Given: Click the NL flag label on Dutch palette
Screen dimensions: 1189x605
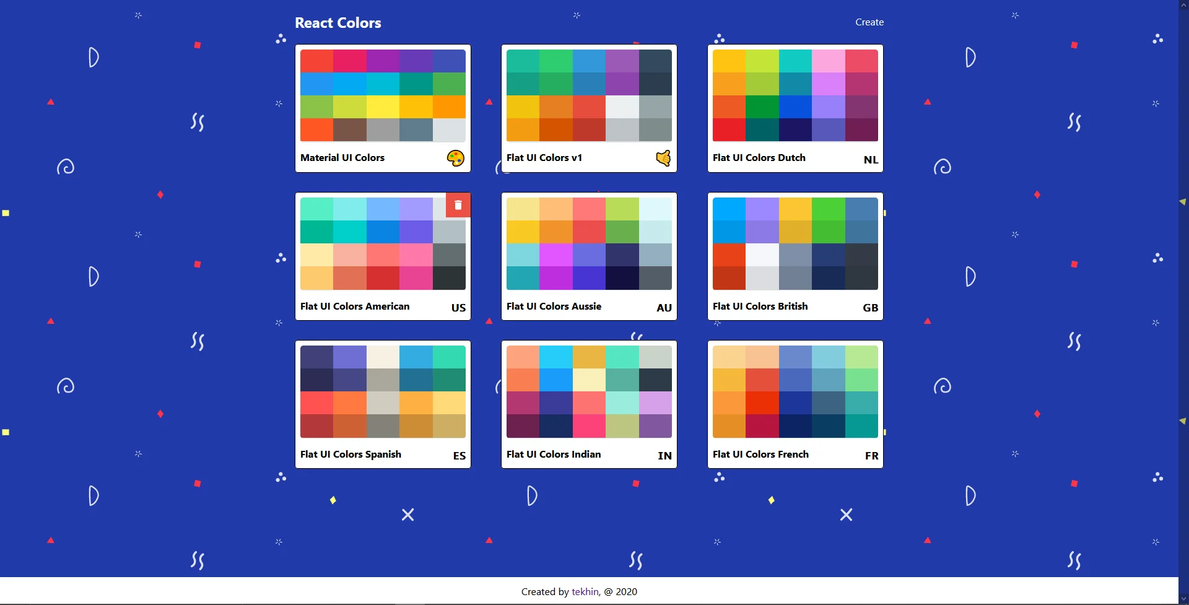Looking at the screenshot, I should (x=871, y=160).
